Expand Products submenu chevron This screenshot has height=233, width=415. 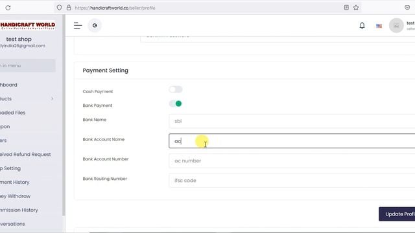point(52,99)
